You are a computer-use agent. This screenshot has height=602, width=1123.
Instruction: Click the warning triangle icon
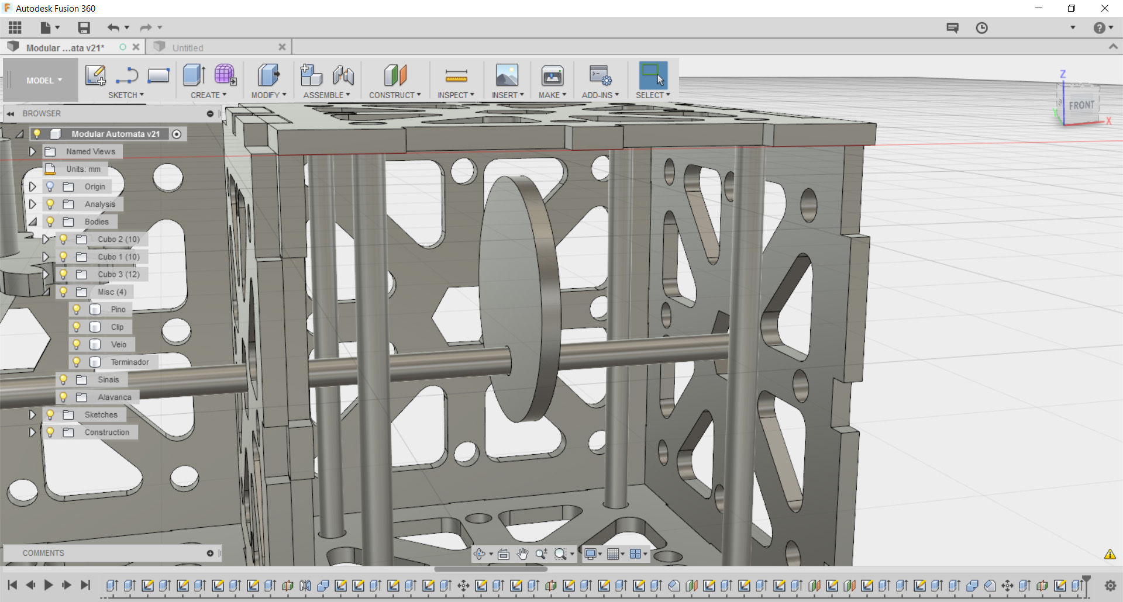click(1110, 554)
